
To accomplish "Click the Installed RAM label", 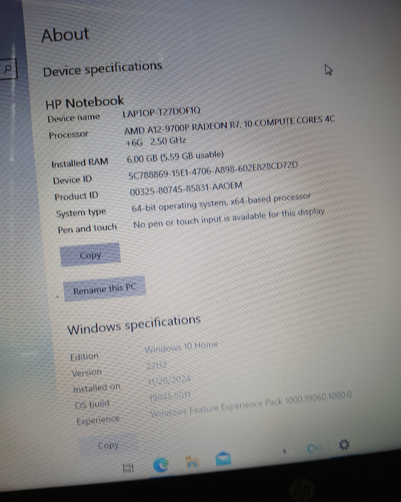I will click(x=80, y=163).
